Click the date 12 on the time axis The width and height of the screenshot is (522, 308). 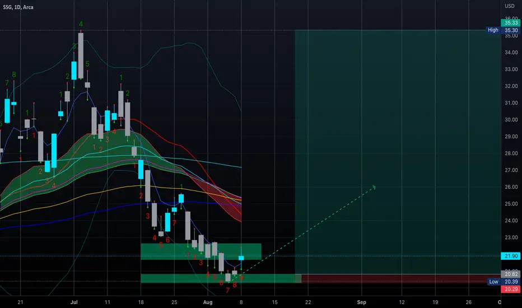pyautogui.click(x=402, y=302)
